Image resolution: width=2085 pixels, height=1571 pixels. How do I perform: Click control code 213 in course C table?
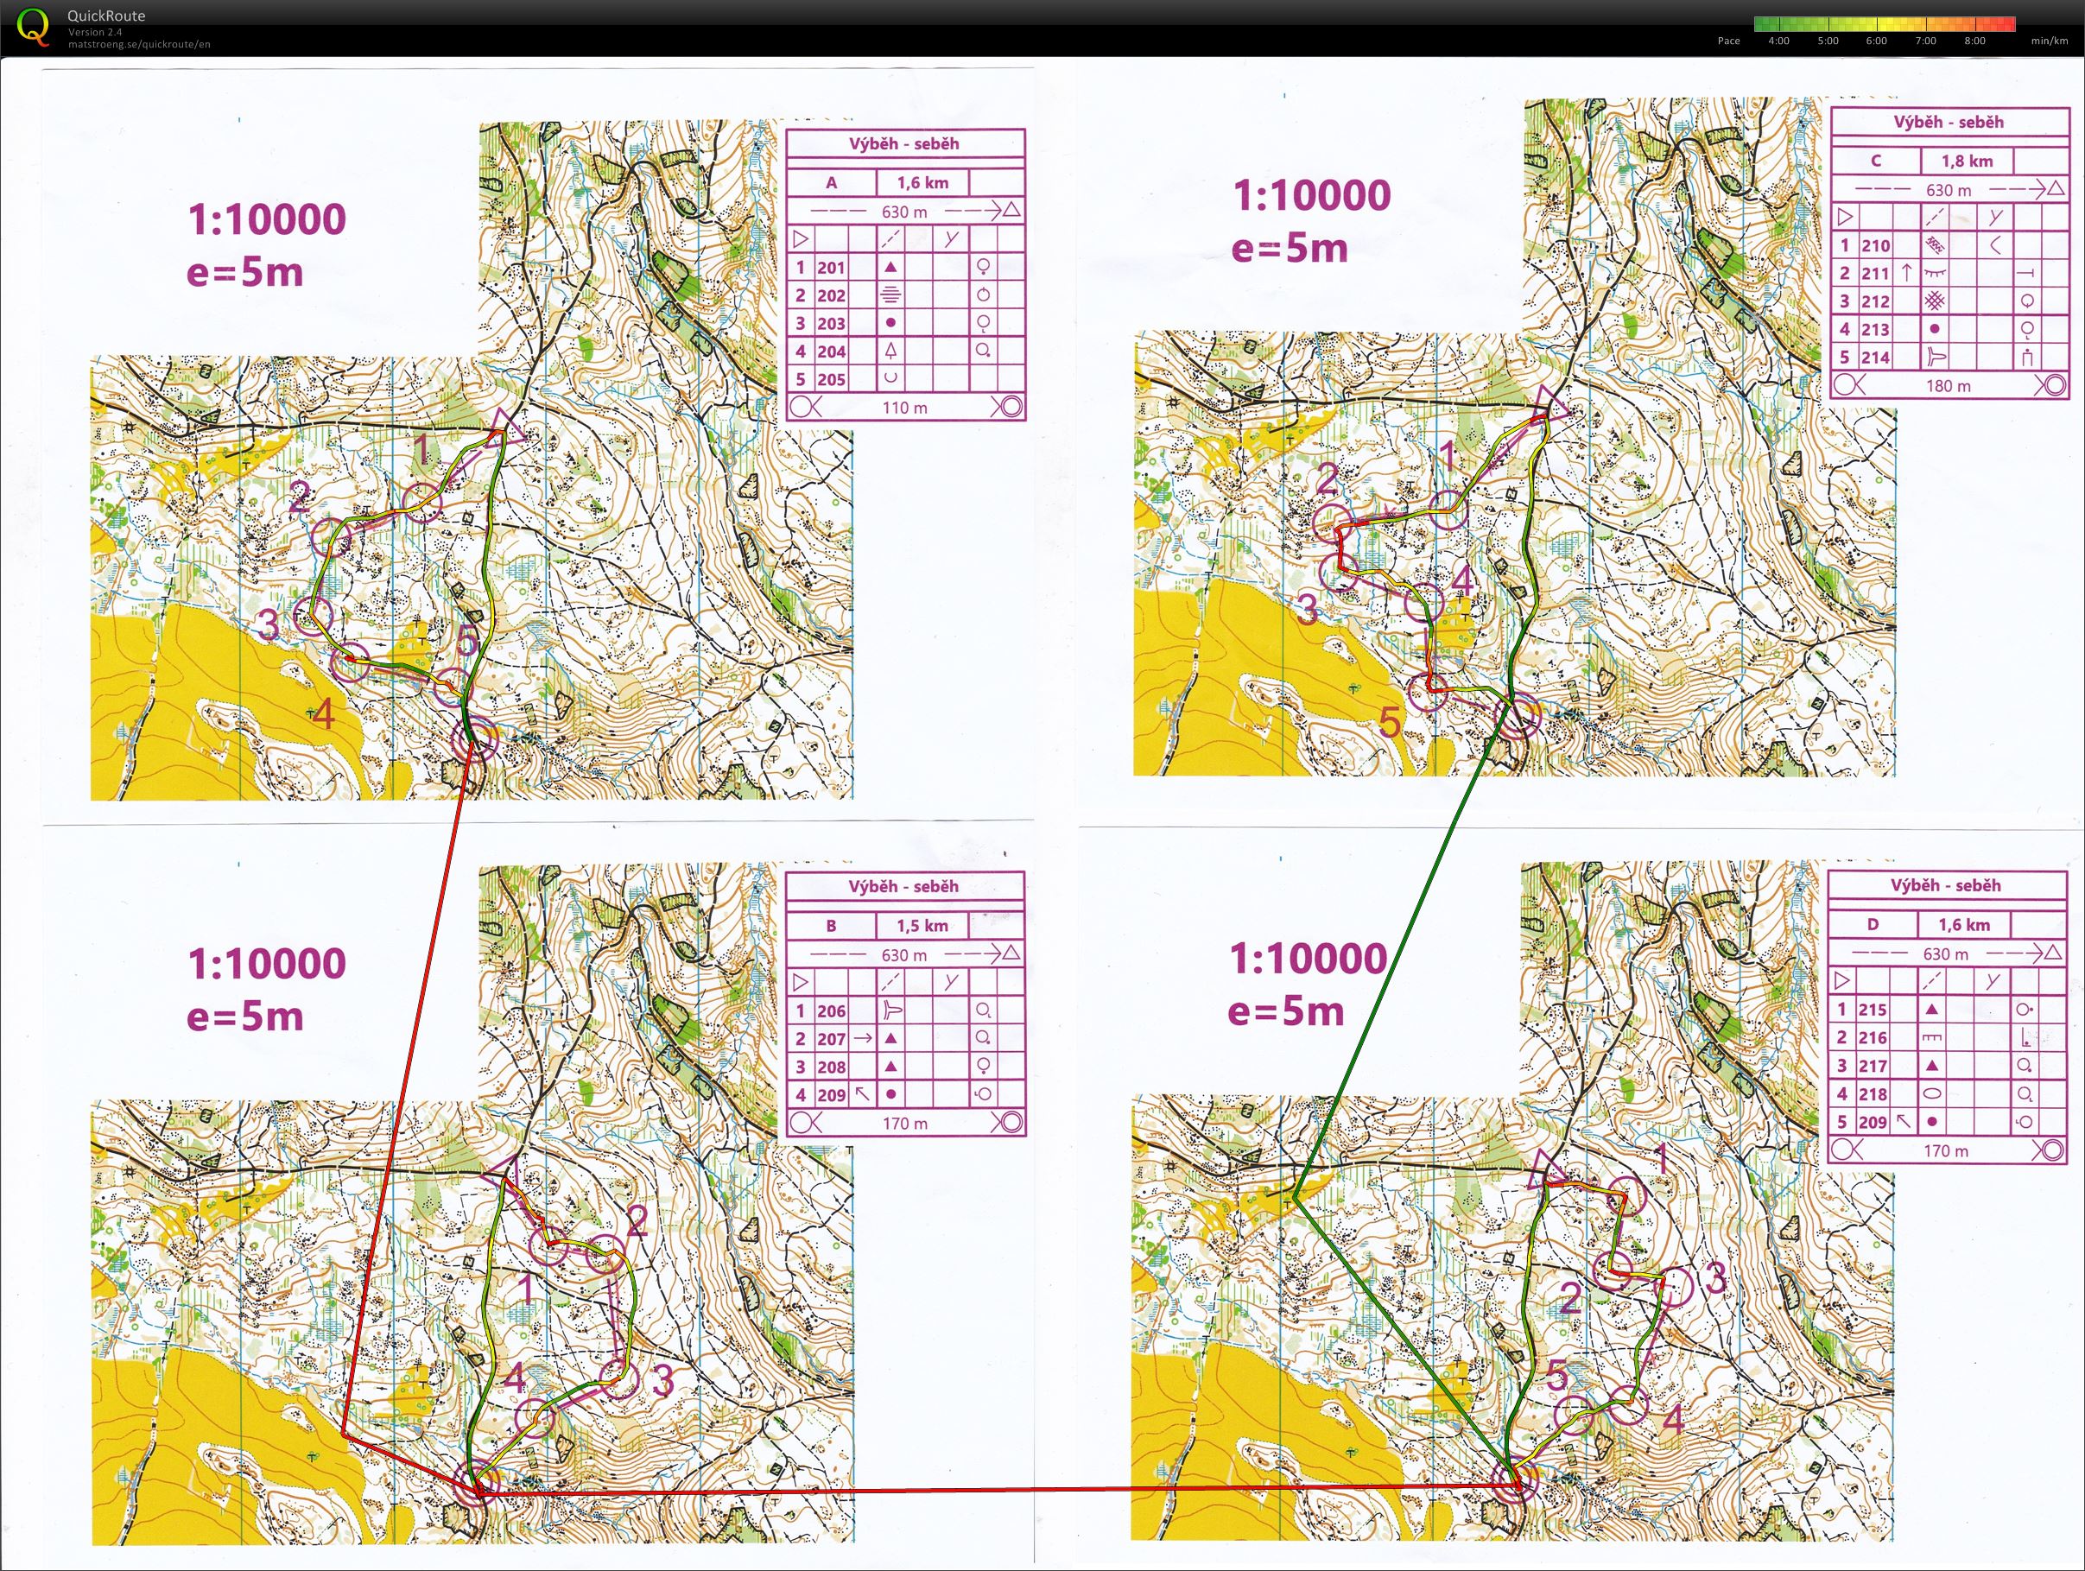[1875, 330]
